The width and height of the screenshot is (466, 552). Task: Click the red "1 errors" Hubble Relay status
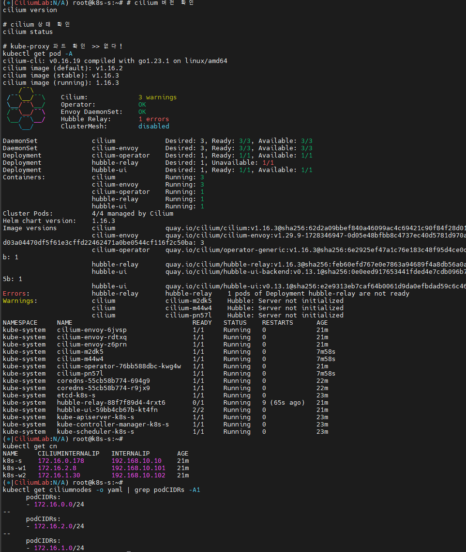tap(153, 119)
